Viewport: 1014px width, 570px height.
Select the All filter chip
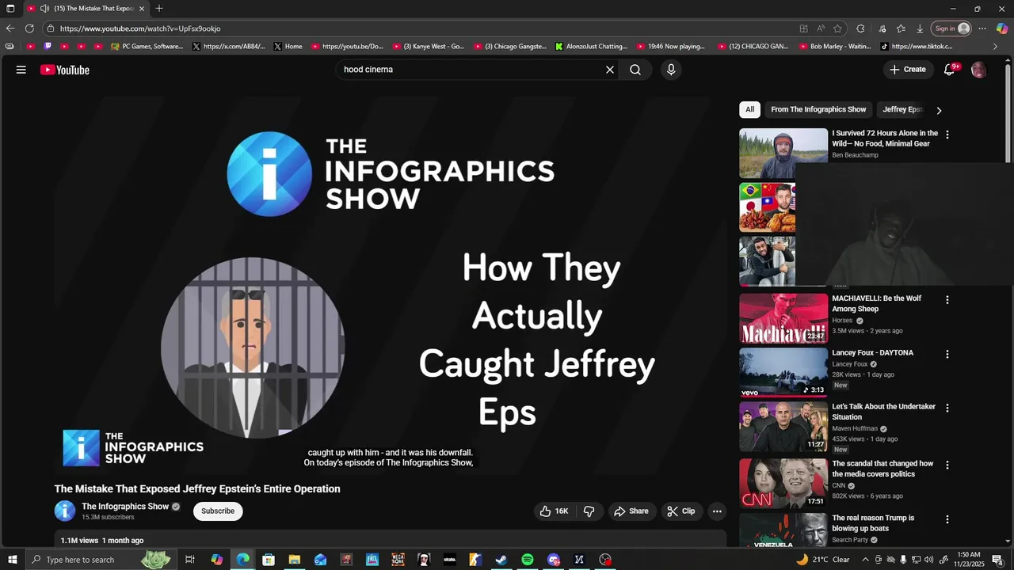coord(749,110)
